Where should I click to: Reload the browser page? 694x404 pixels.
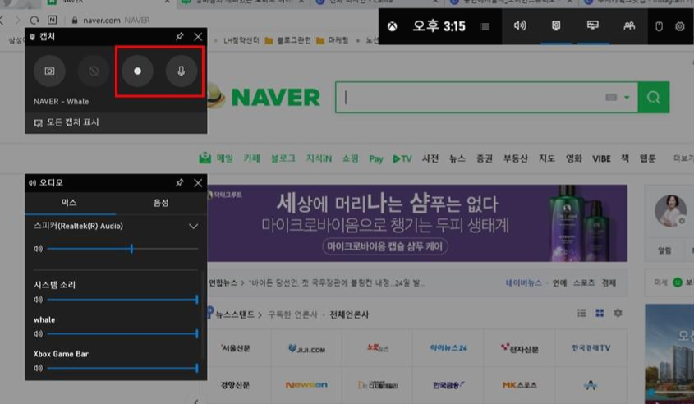[34, 20]
